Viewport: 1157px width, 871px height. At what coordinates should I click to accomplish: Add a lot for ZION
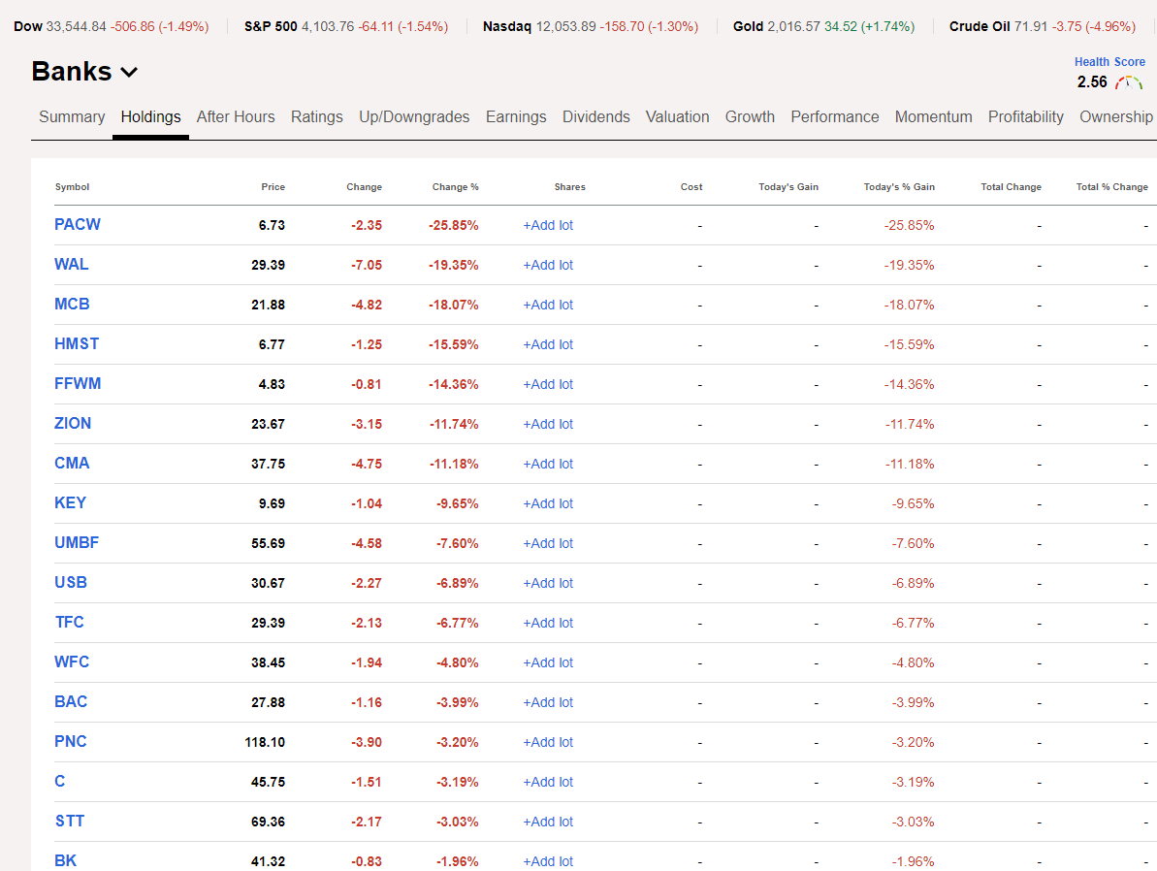[x=548, y=425]
